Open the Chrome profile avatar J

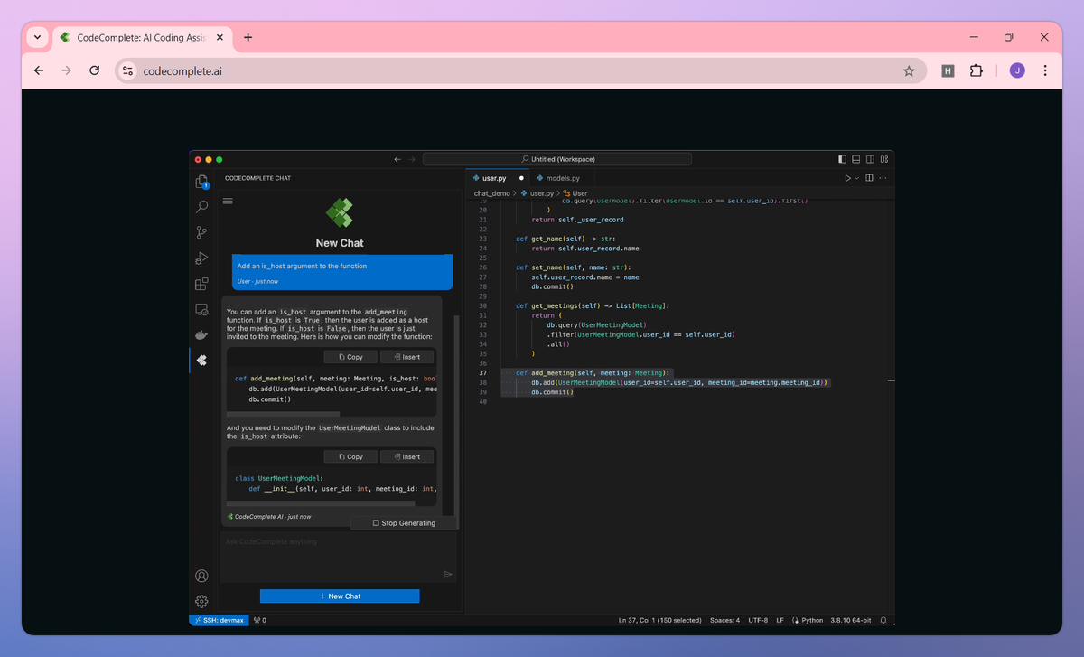coord(1017,70)
